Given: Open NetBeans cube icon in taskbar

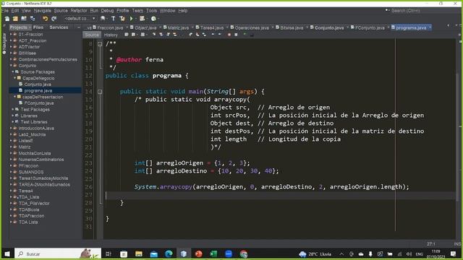Looking at the screenshot, I should [x=184, y=253].
